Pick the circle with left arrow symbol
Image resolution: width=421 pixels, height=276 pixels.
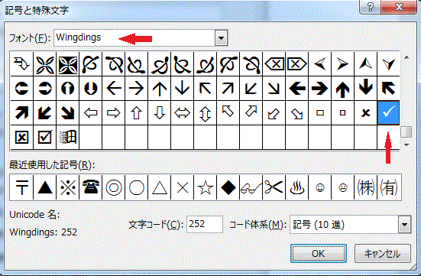coord(21,89)
